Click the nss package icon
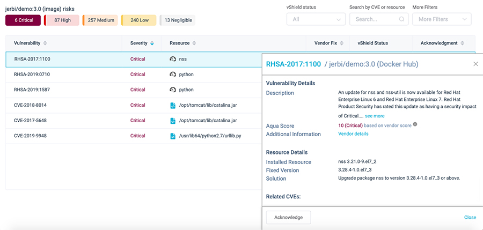483x230 pixels. click(172, 59)
